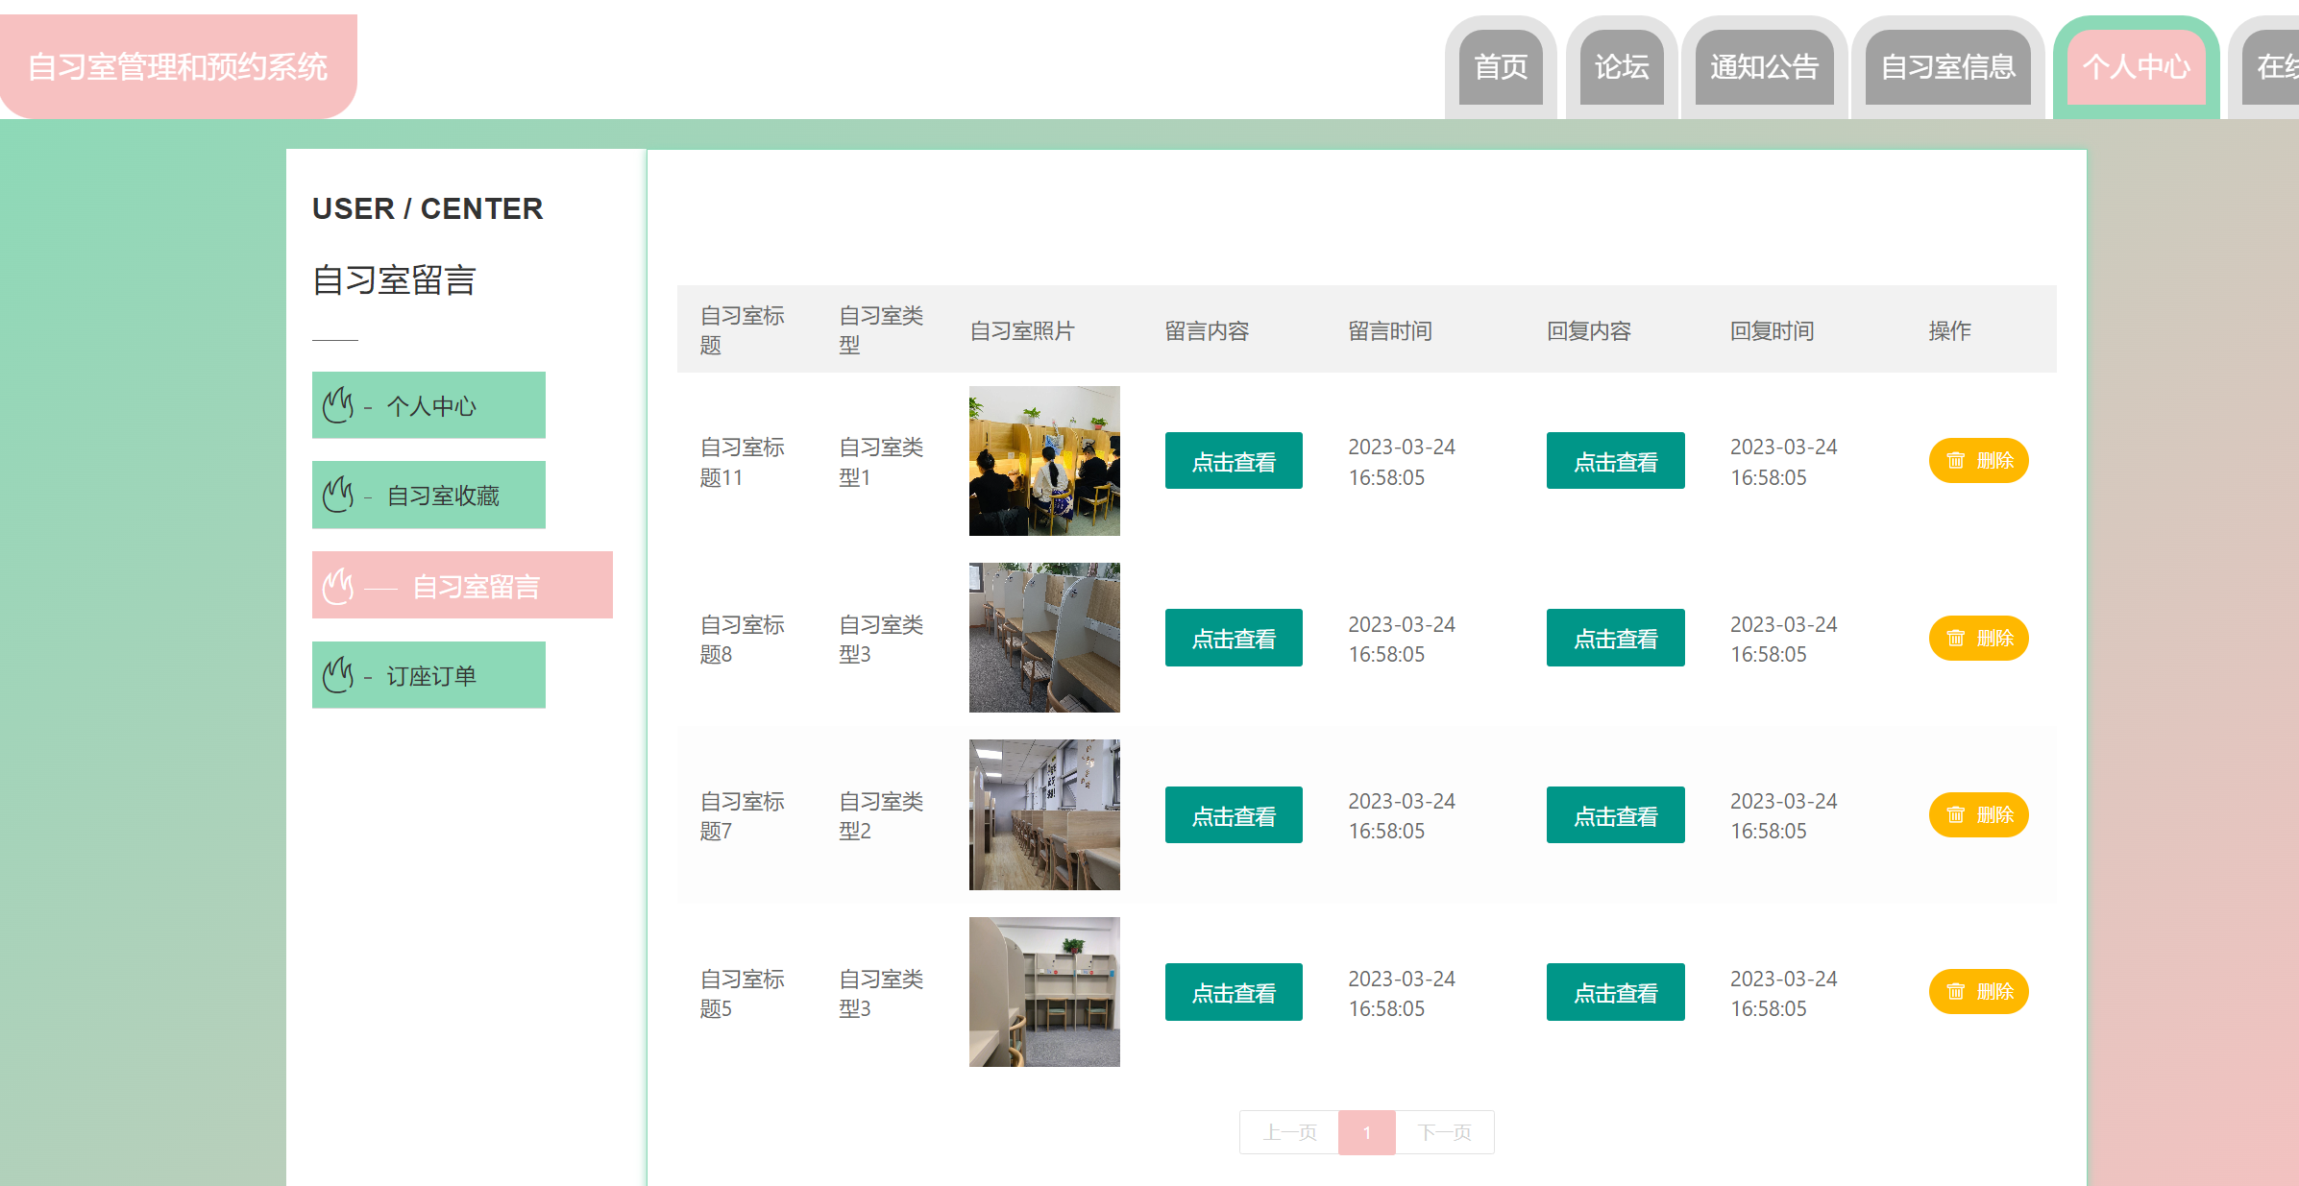This screenshot has width=2299, height=1186.
Task: Click trash icon in 自习室标题8 row
Action: [1955, 639]
